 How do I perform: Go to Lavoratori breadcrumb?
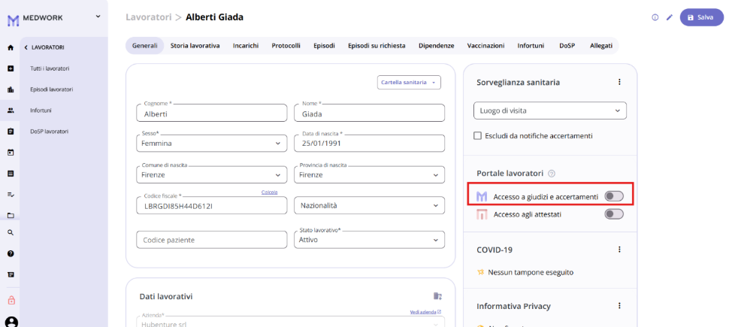coord(149,17)
